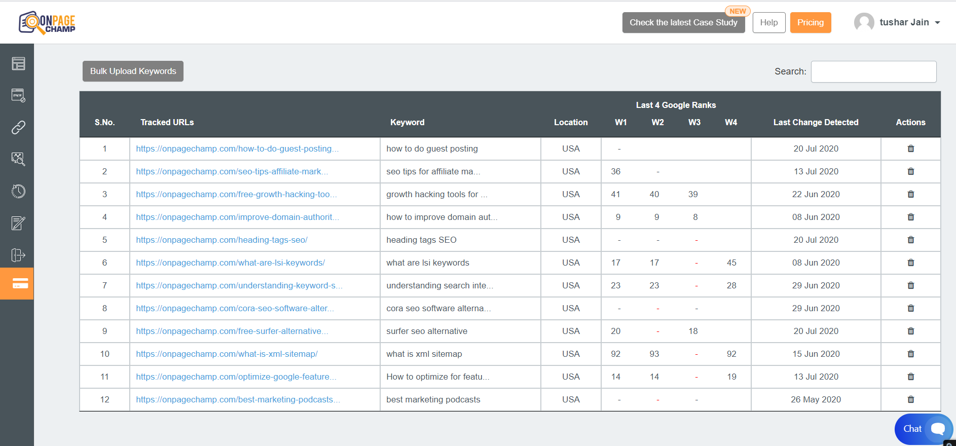
Task: Delete row 3 growth hacking tools
Action: [911, 194]
